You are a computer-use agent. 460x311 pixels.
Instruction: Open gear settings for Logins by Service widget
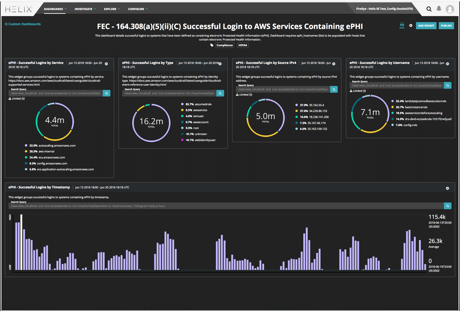pyautogui.click(x=107, y=64)
